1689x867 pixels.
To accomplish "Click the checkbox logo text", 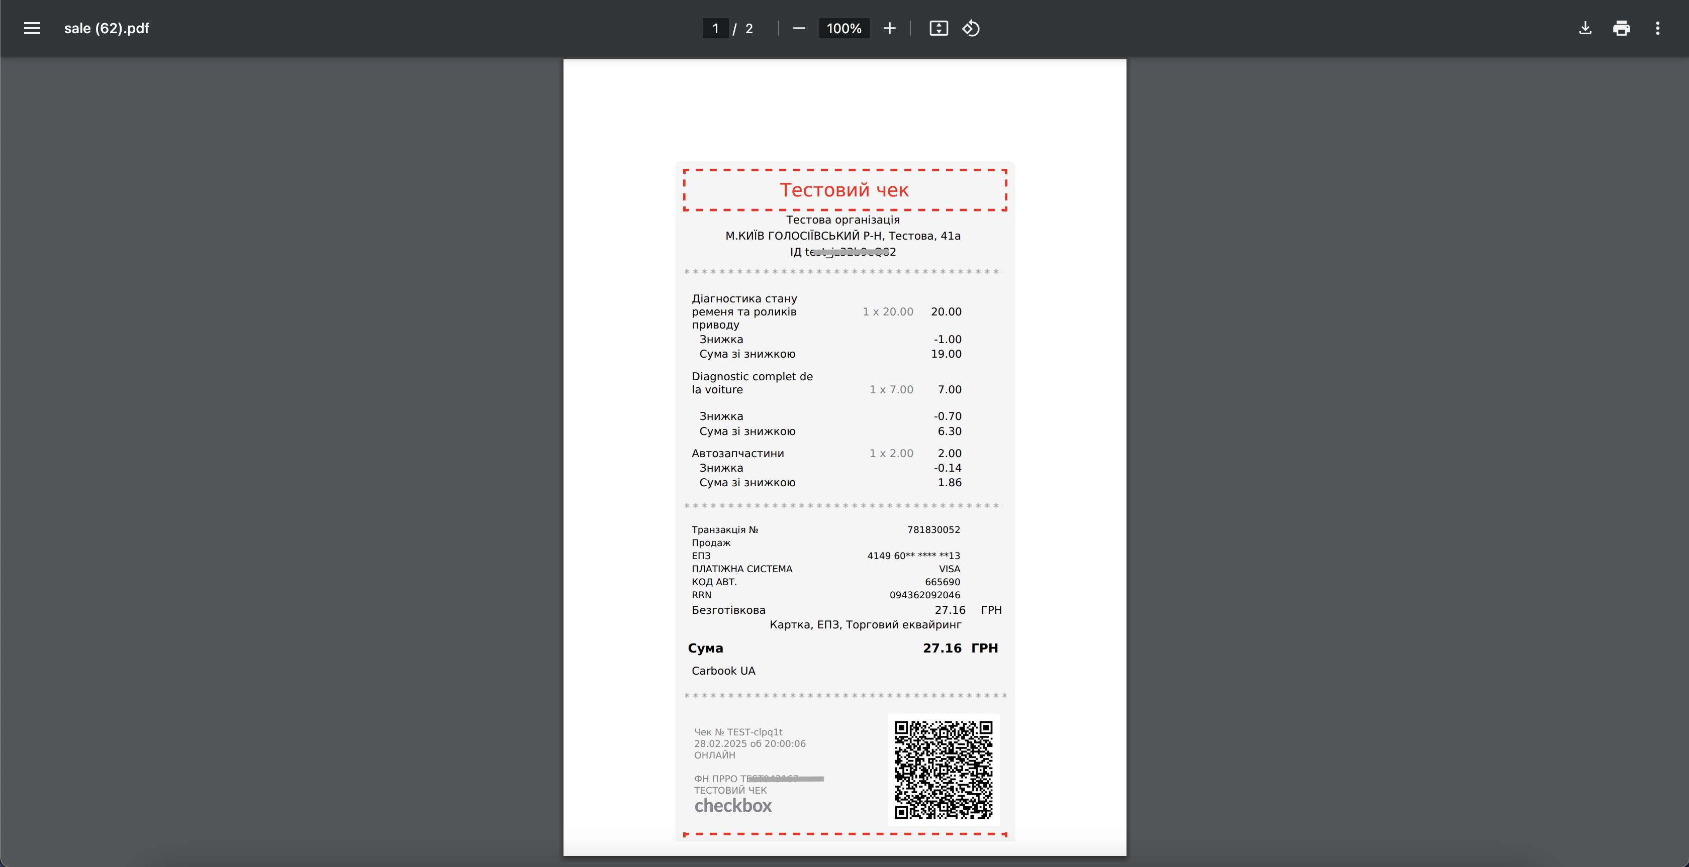I will pyautogui.click(x=732, y=805).
